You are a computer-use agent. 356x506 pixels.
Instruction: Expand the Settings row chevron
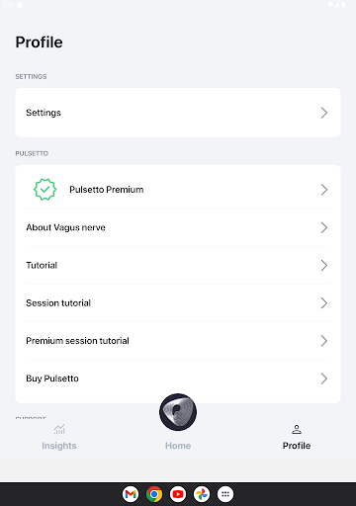coord(324,113)
